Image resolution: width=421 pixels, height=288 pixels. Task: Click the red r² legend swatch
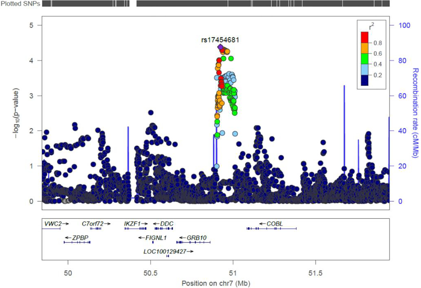point(365,38)
